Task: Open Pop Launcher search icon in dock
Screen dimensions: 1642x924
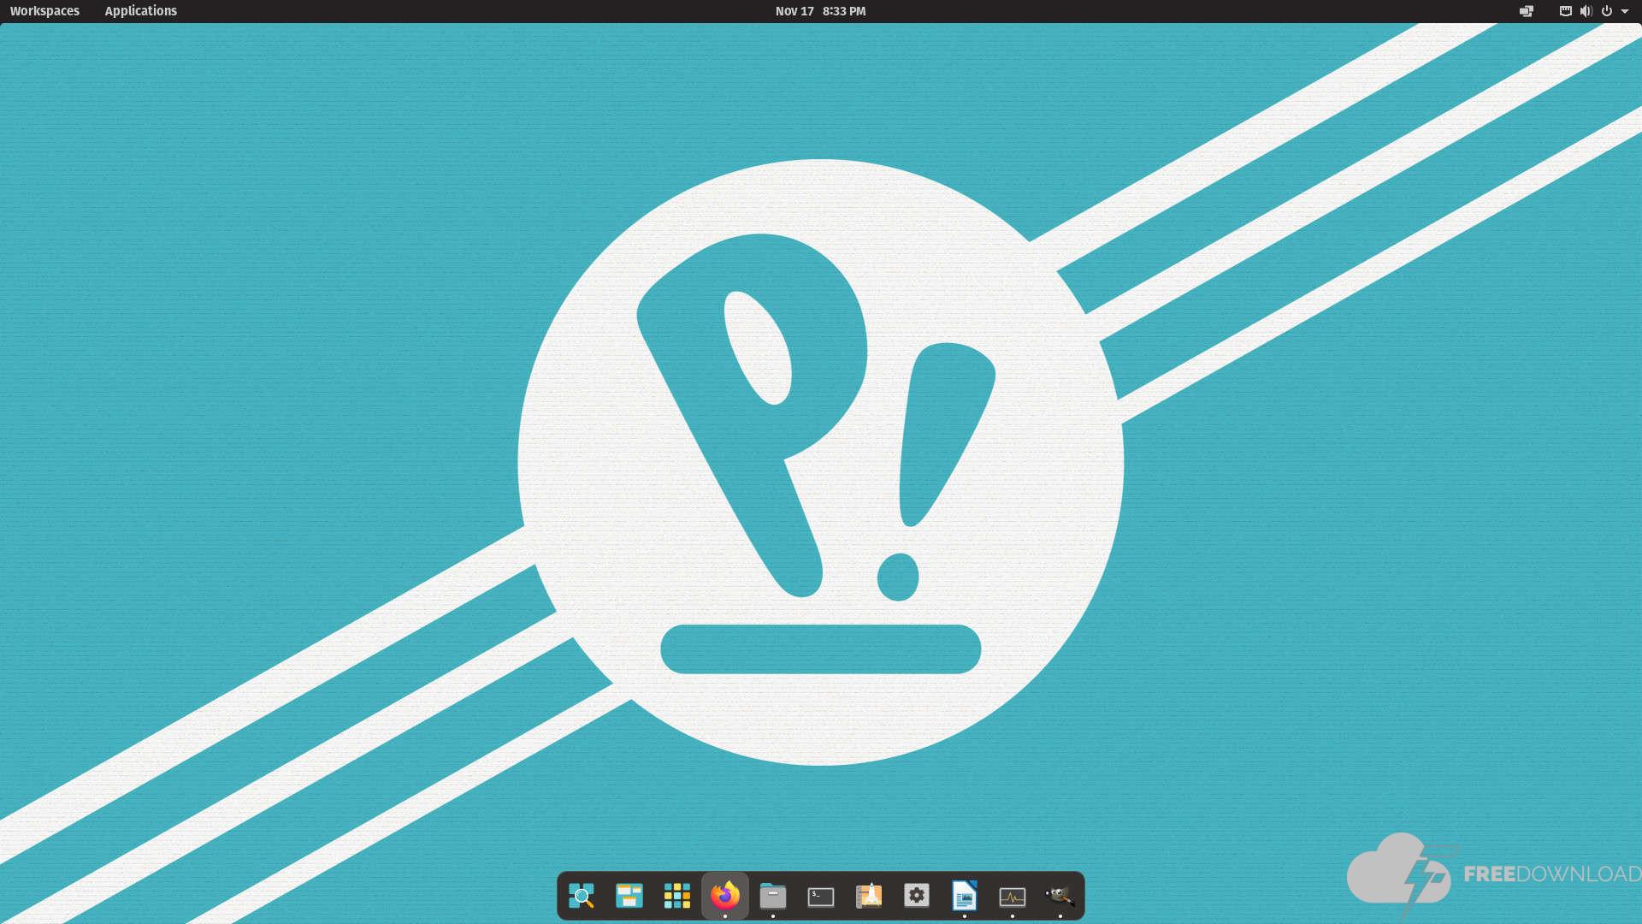Action: (582, 896)
